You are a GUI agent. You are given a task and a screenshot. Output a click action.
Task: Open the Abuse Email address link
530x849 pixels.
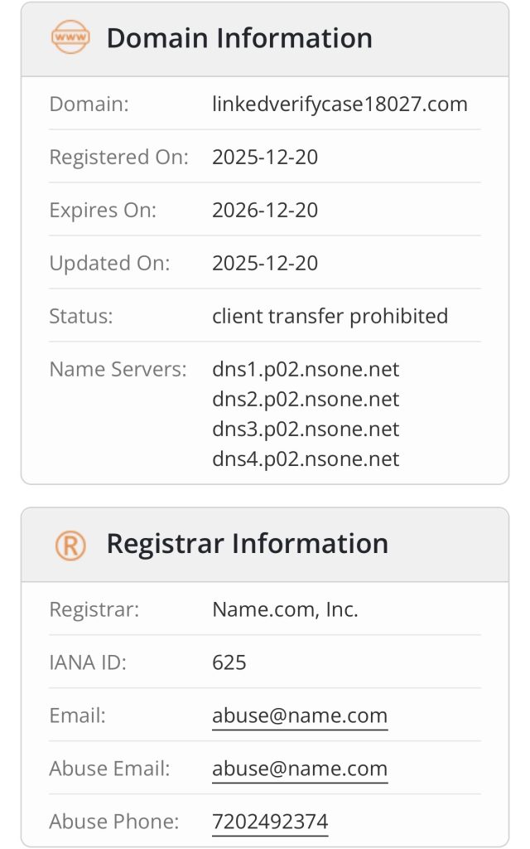point(300,769)
